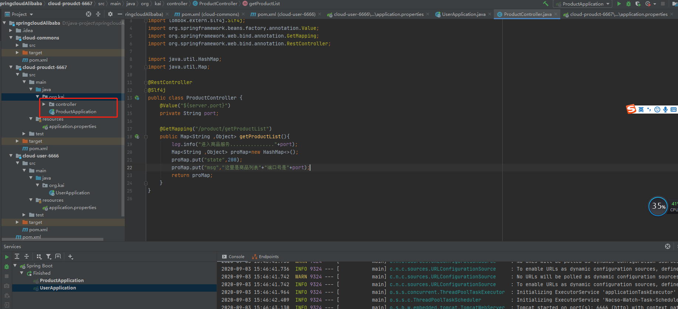Collapse the cloud-commons module

[11, 38]
